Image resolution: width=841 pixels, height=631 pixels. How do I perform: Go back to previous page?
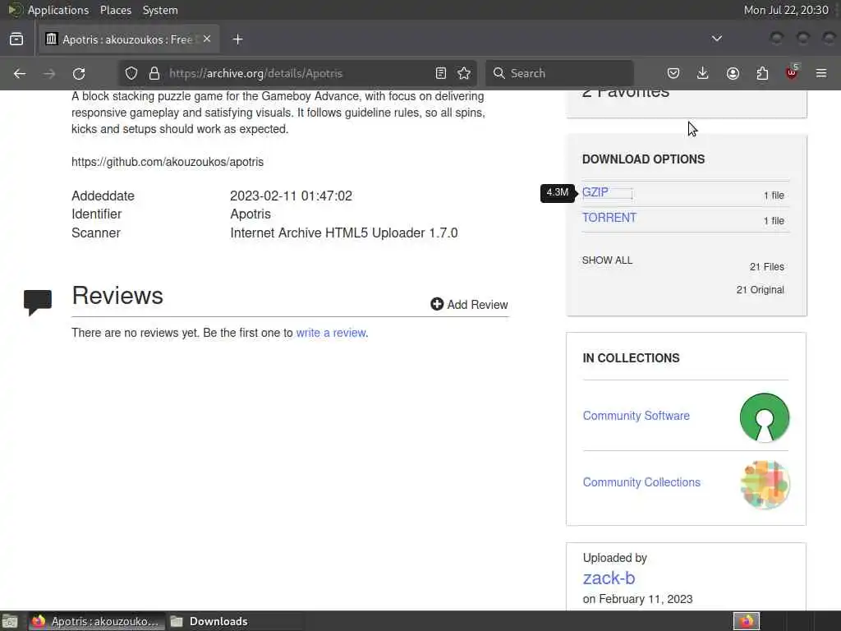pyautogui.click(x=20, y=73)
